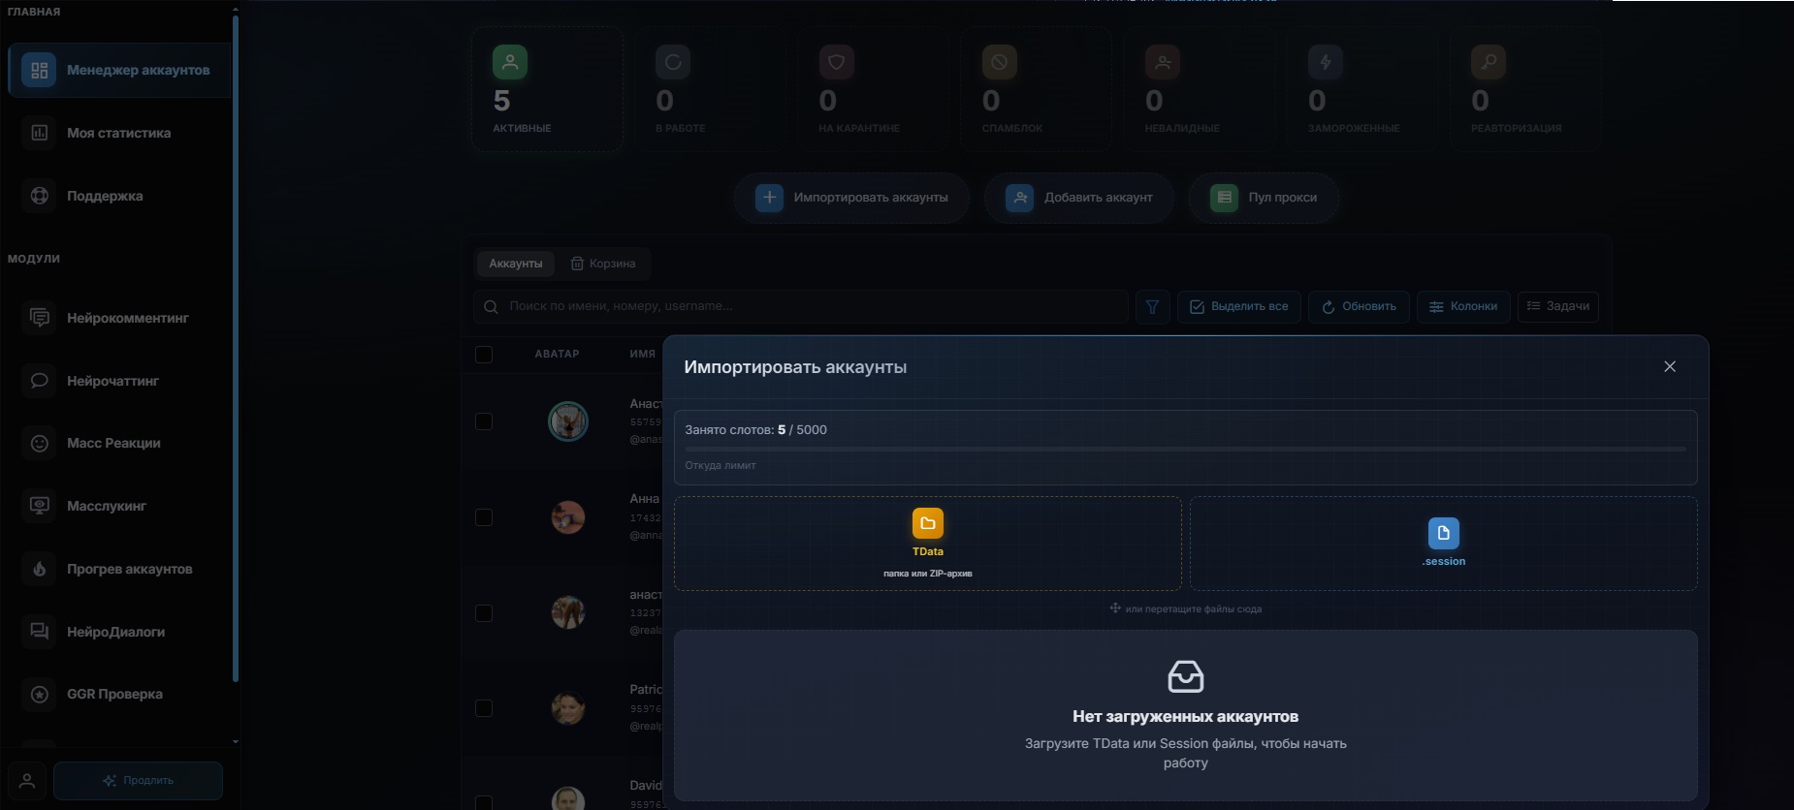The image size is (1794, 810).
Task: Click the Обновить refresh button
Action: (x=1359, y=306)
